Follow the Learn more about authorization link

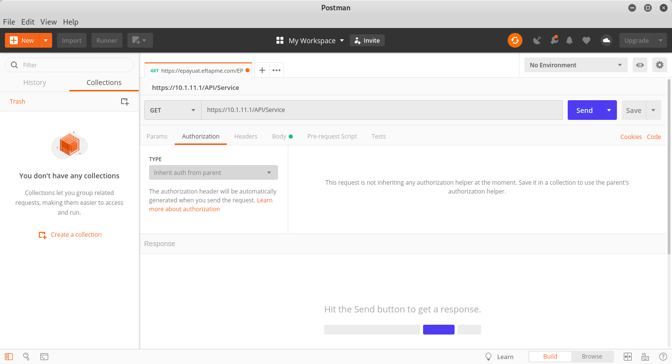(x=184, y=209)
